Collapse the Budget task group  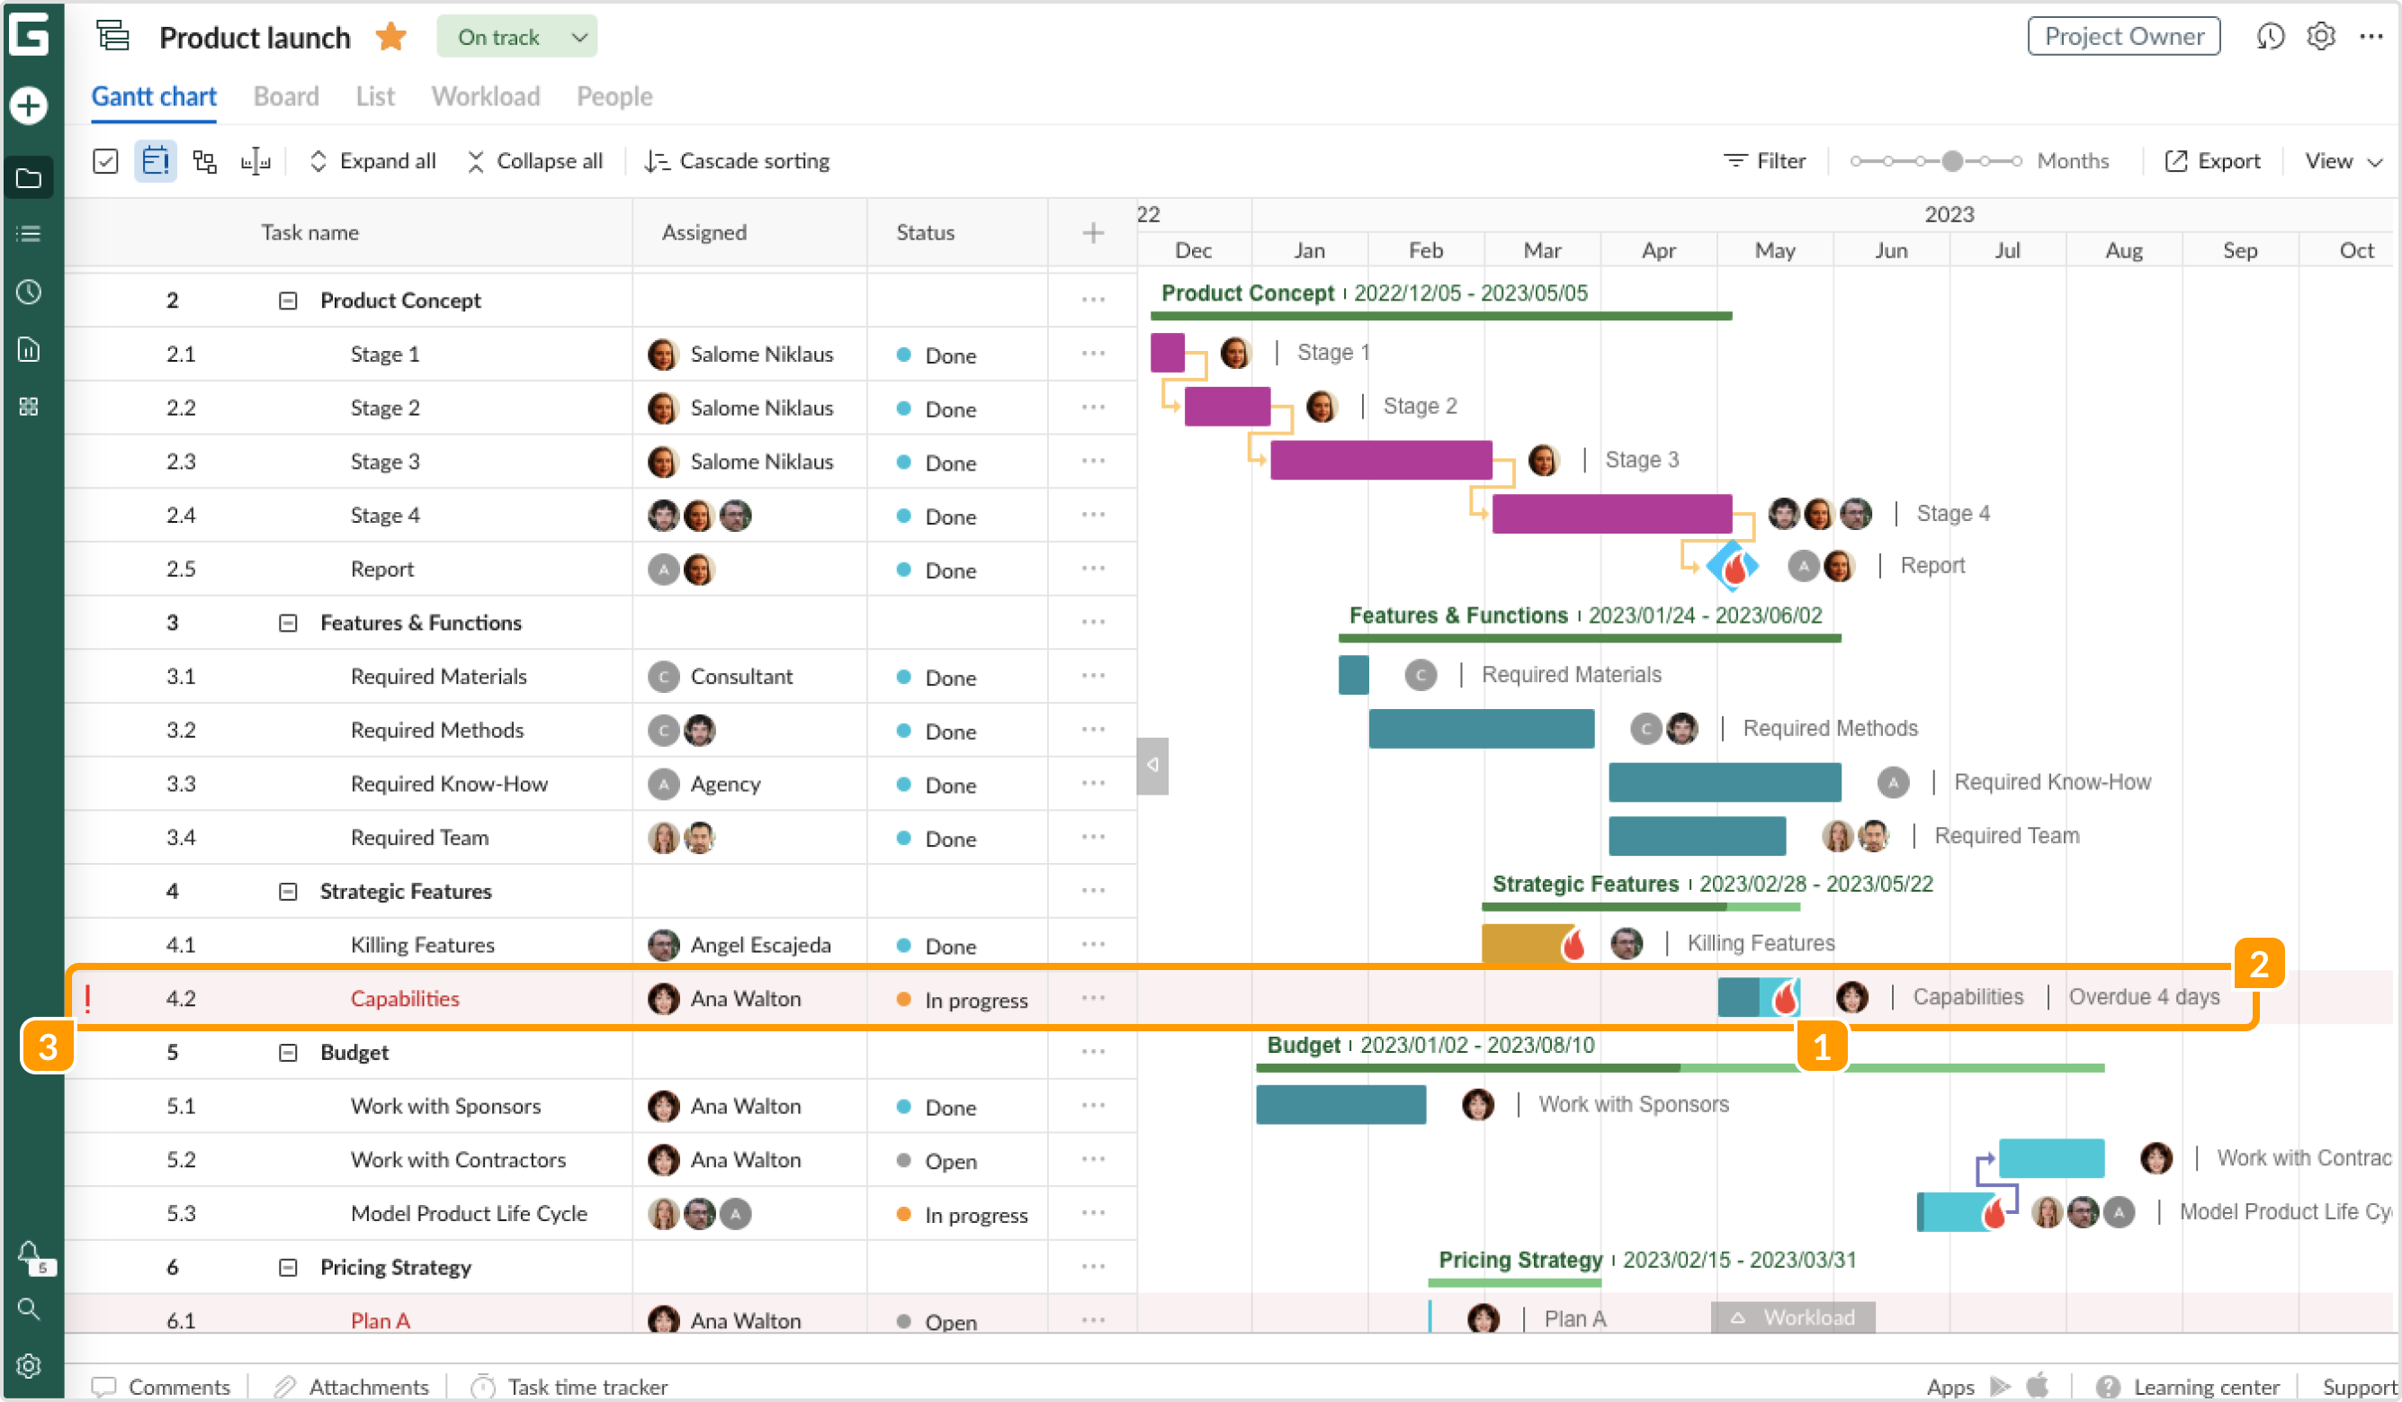(x=287, y=1053)
